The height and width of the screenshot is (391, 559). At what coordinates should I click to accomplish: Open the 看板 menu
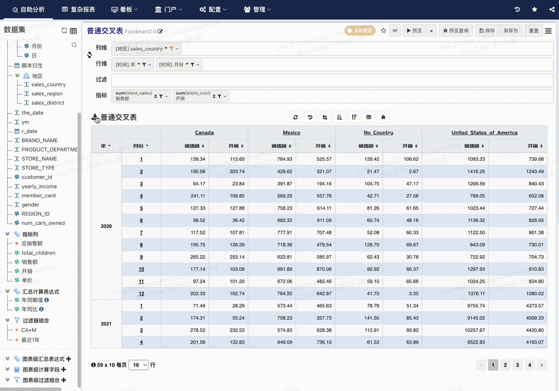(x=124, y=9)
